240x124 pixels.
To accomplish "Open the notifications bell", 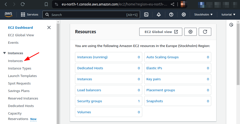I will (159, 14).
